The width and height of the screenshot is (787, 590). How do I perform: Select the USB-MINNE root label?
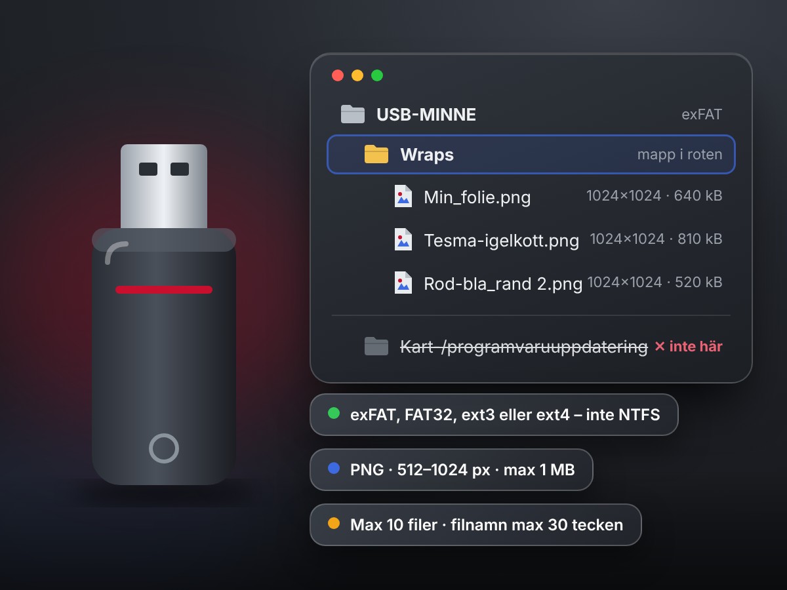[426, 115]
